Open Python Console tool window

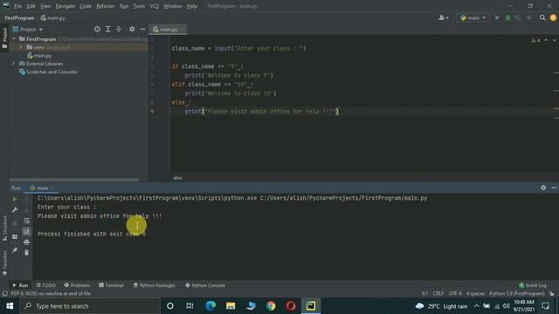(x=205, y=285)
